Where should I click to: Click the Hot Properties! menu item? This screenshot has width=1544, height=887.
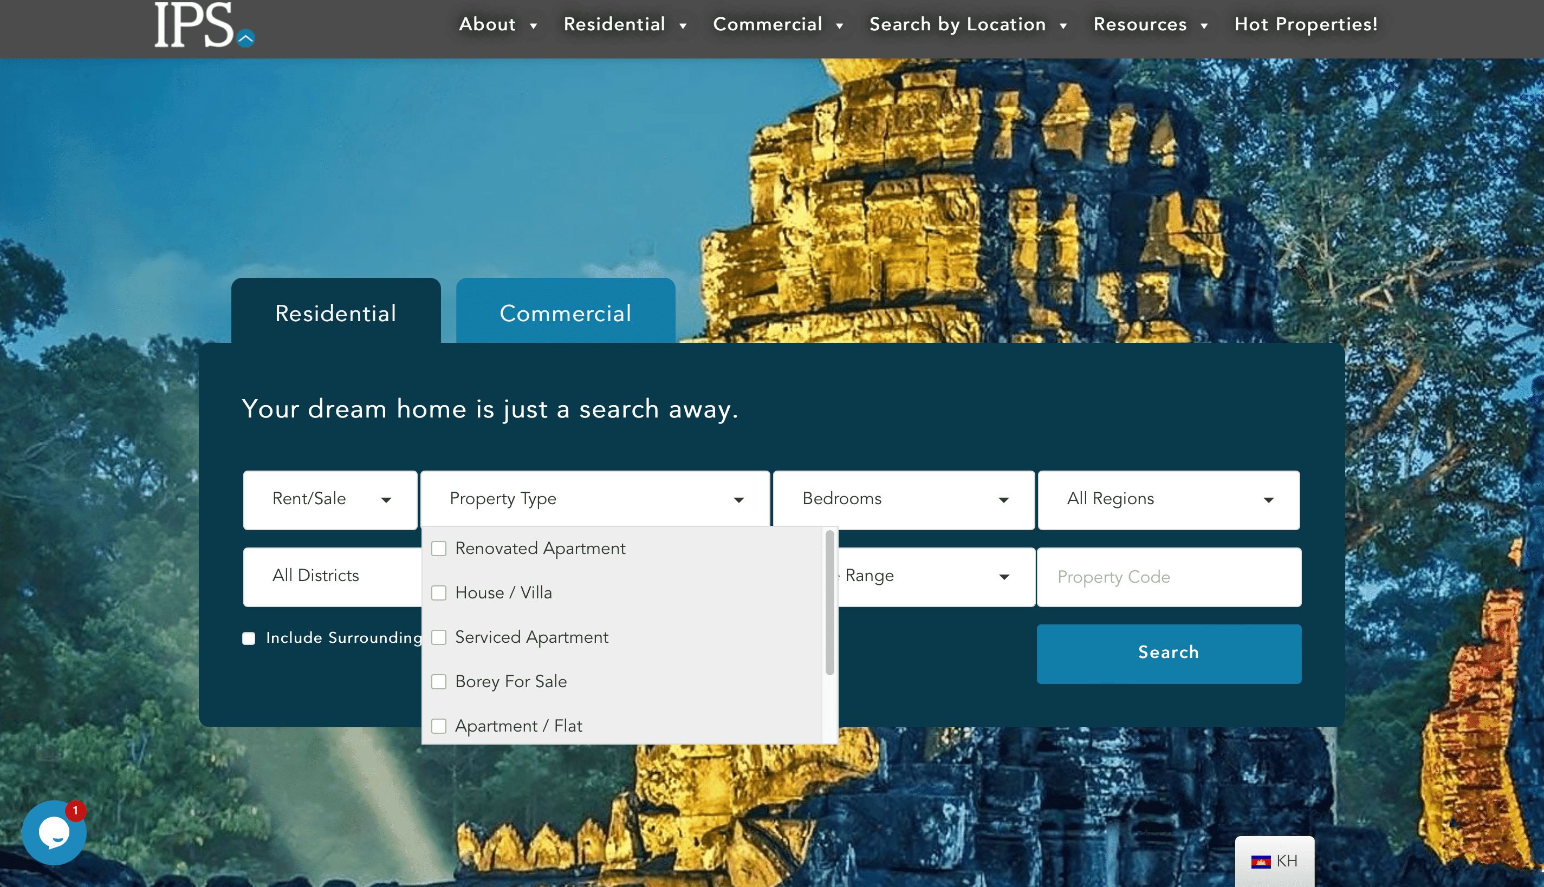1305,24
